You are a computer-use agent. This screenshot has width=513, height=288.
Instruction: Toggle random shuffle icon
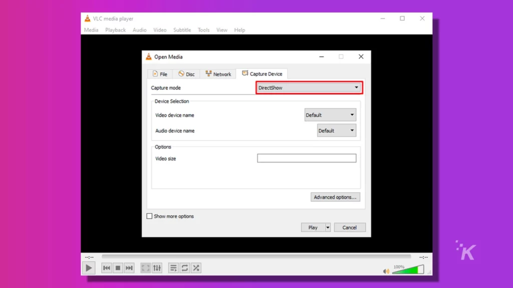tap(196, 268)
